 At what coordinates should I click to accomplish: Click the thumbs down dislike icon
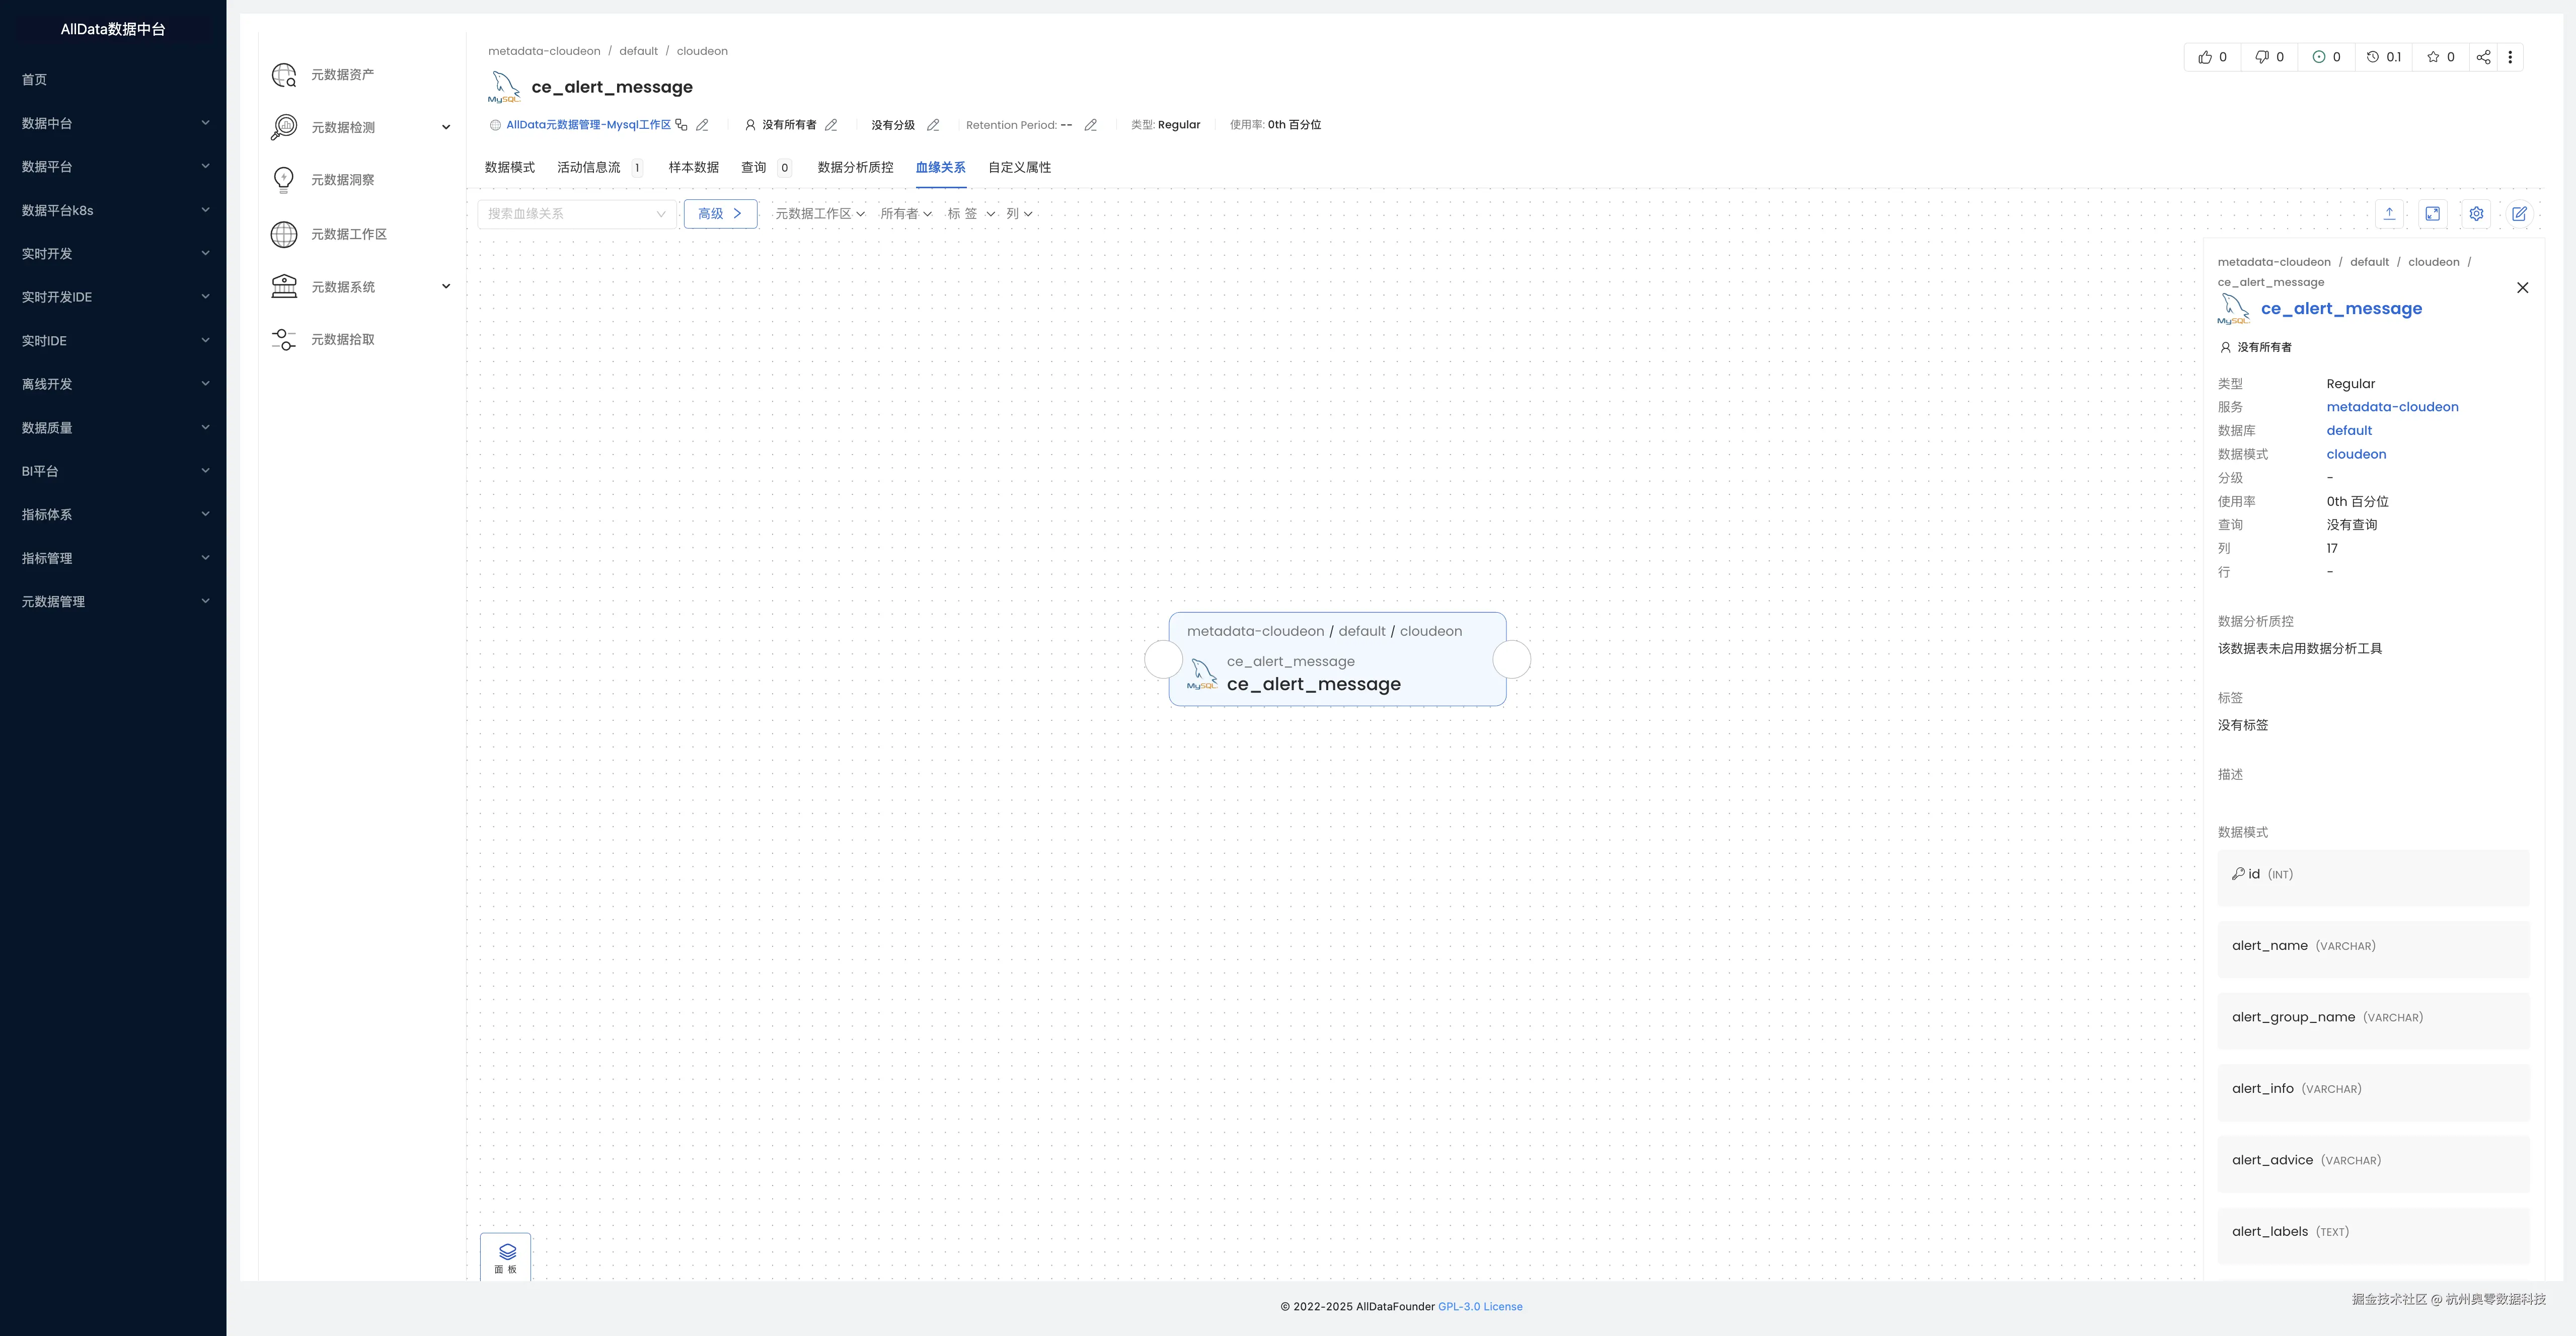pyautogui.click(x=2261, y=57)
